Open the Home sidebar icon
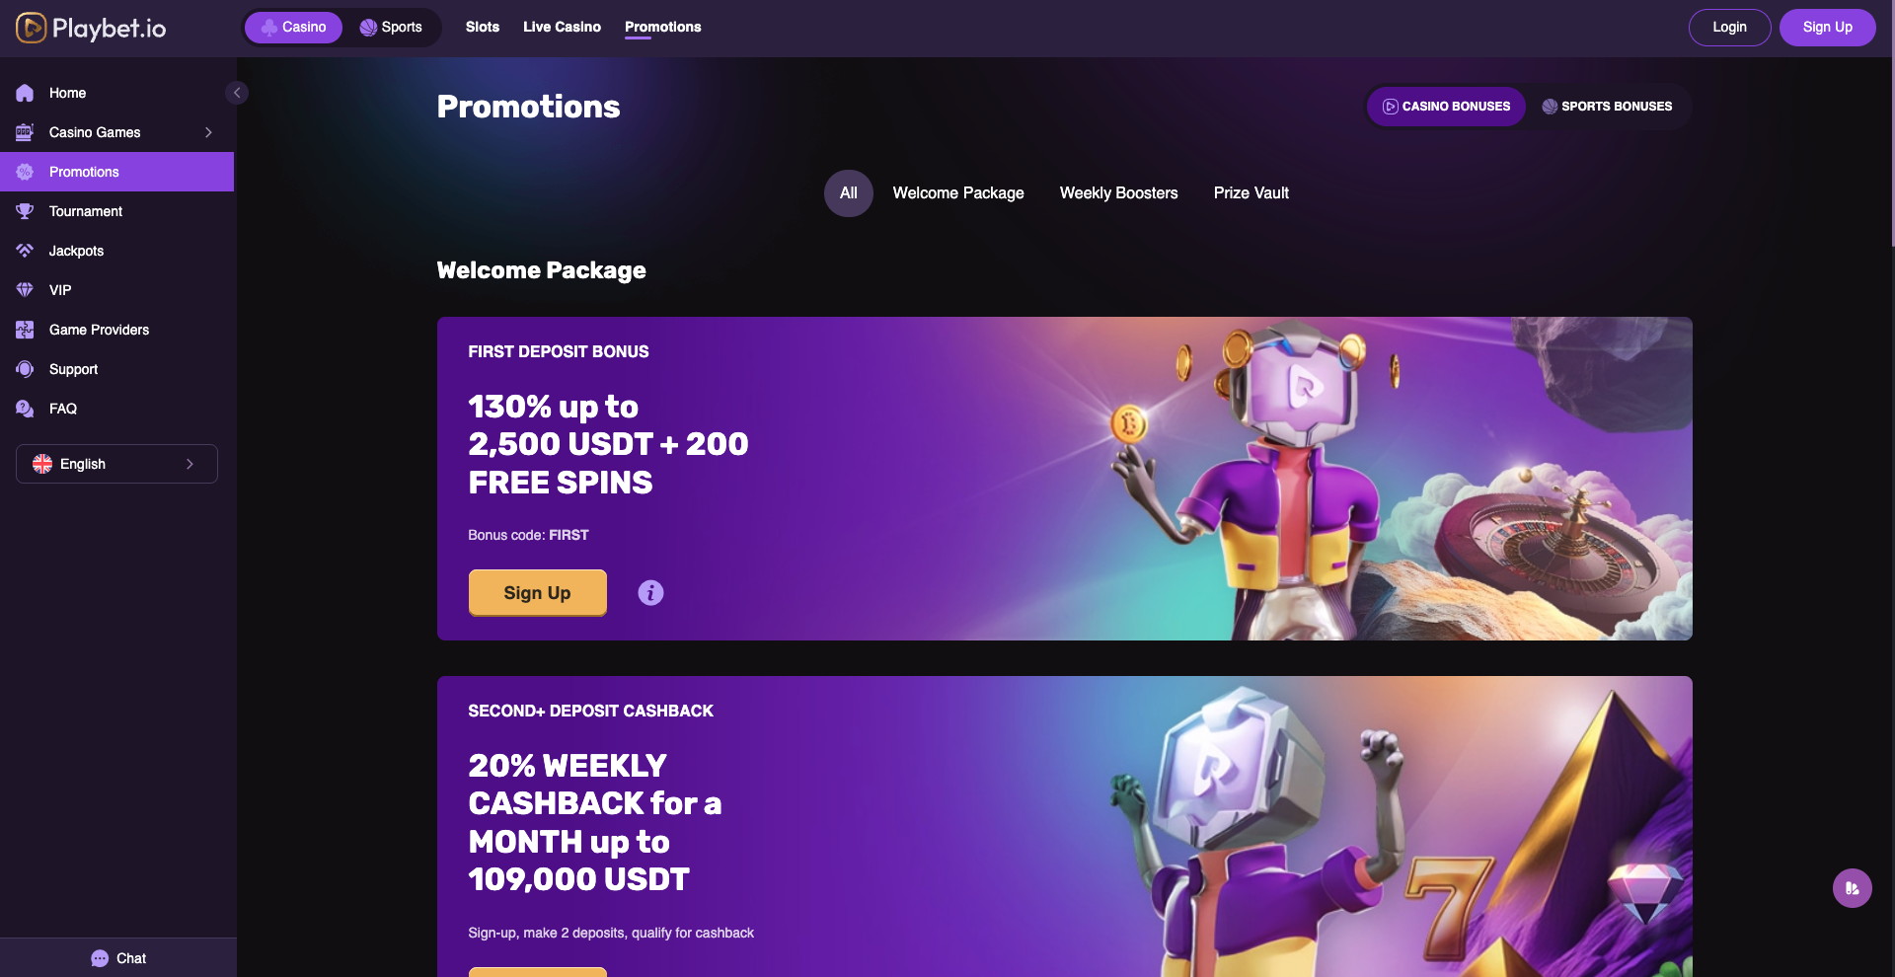Screen dimensions: 1895x977 [25, 93]
